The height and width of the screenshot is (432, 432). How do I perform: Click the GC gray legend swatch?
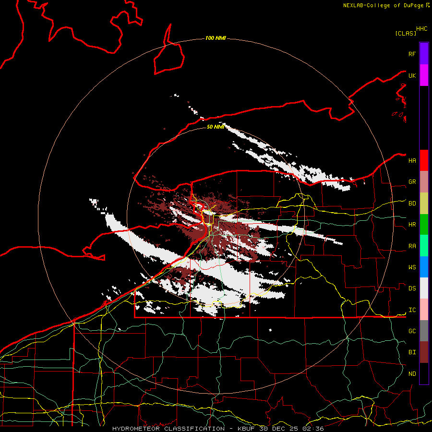coord(424,331)
